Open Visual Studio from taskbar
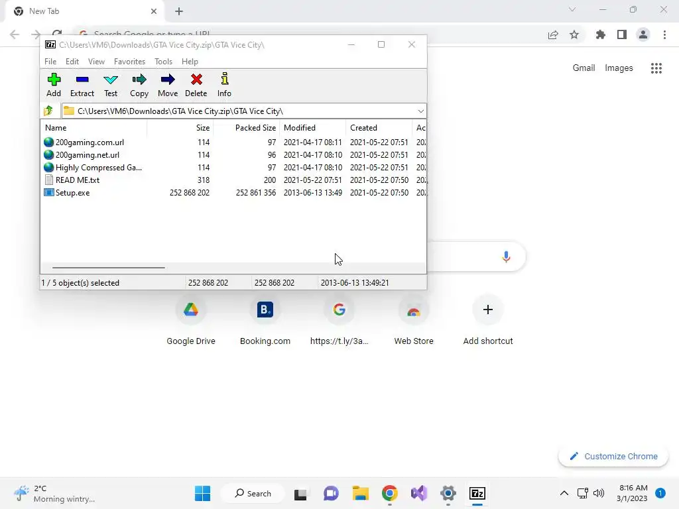The height and width of the screenshot is (509, 679). [x=419, y=493]
